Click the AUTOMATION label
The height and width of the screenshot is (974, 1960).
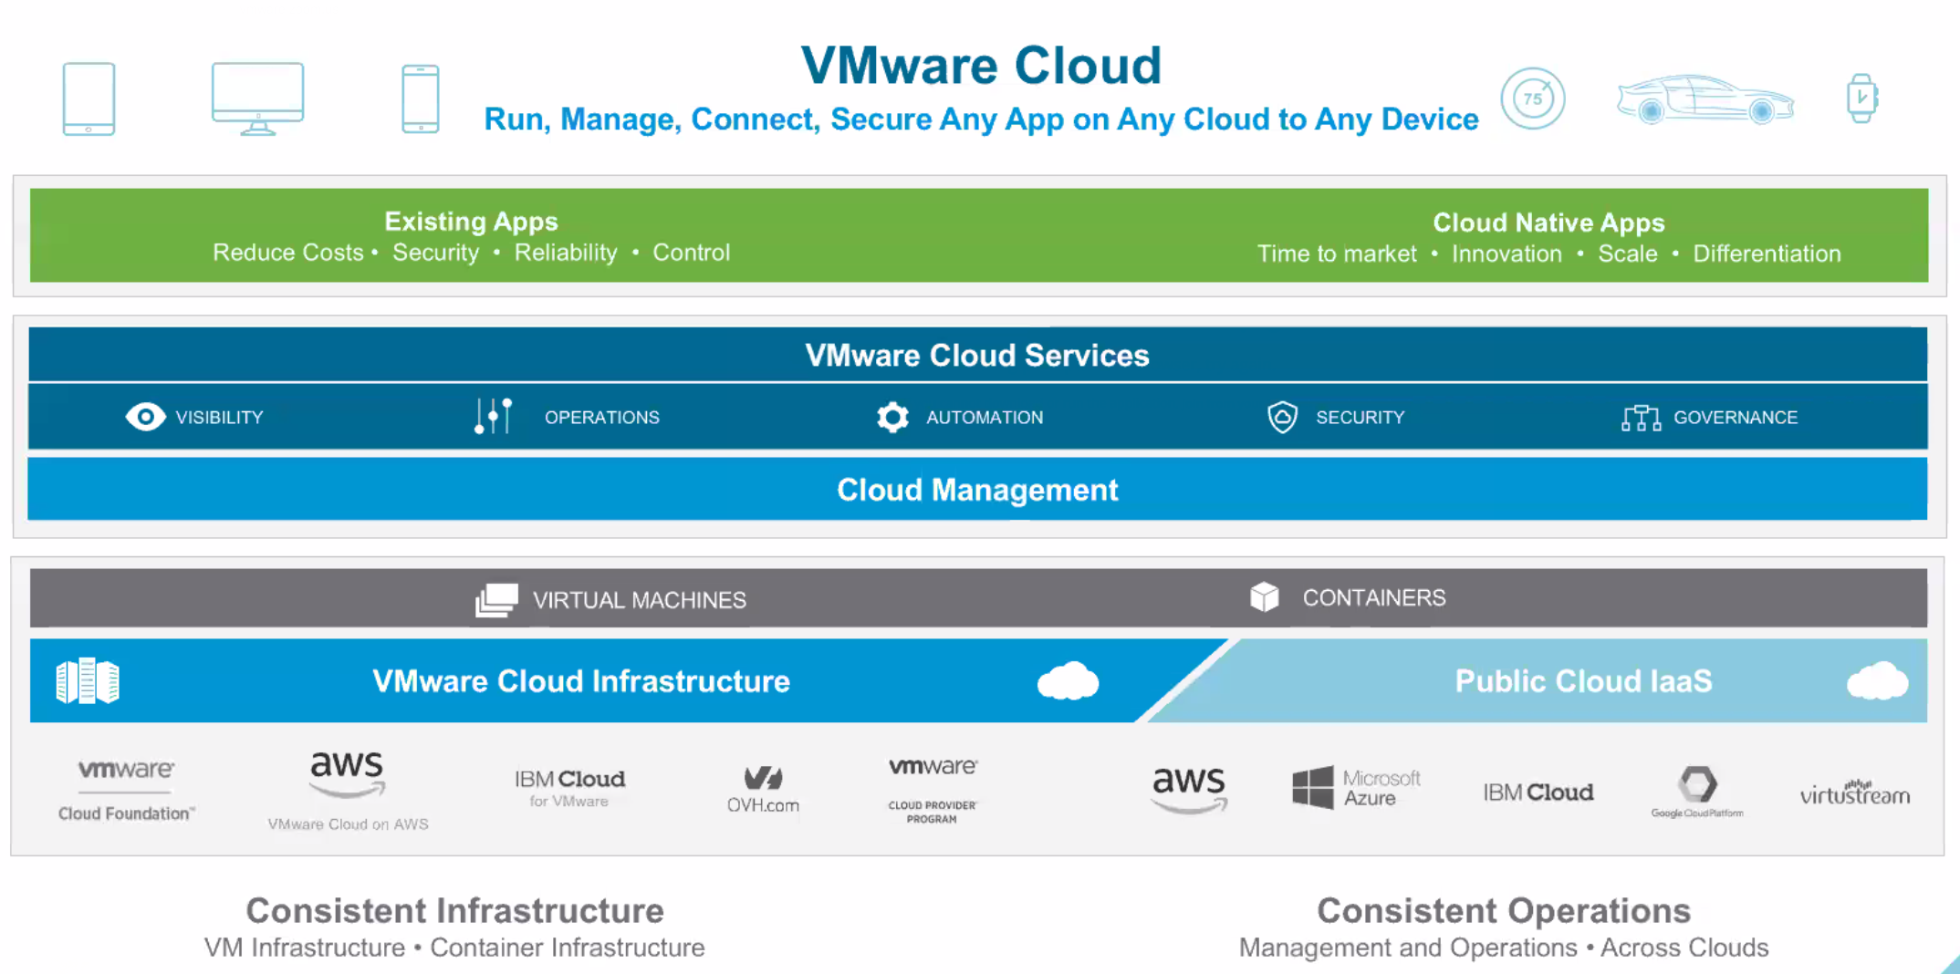click(x=985, y=417)
